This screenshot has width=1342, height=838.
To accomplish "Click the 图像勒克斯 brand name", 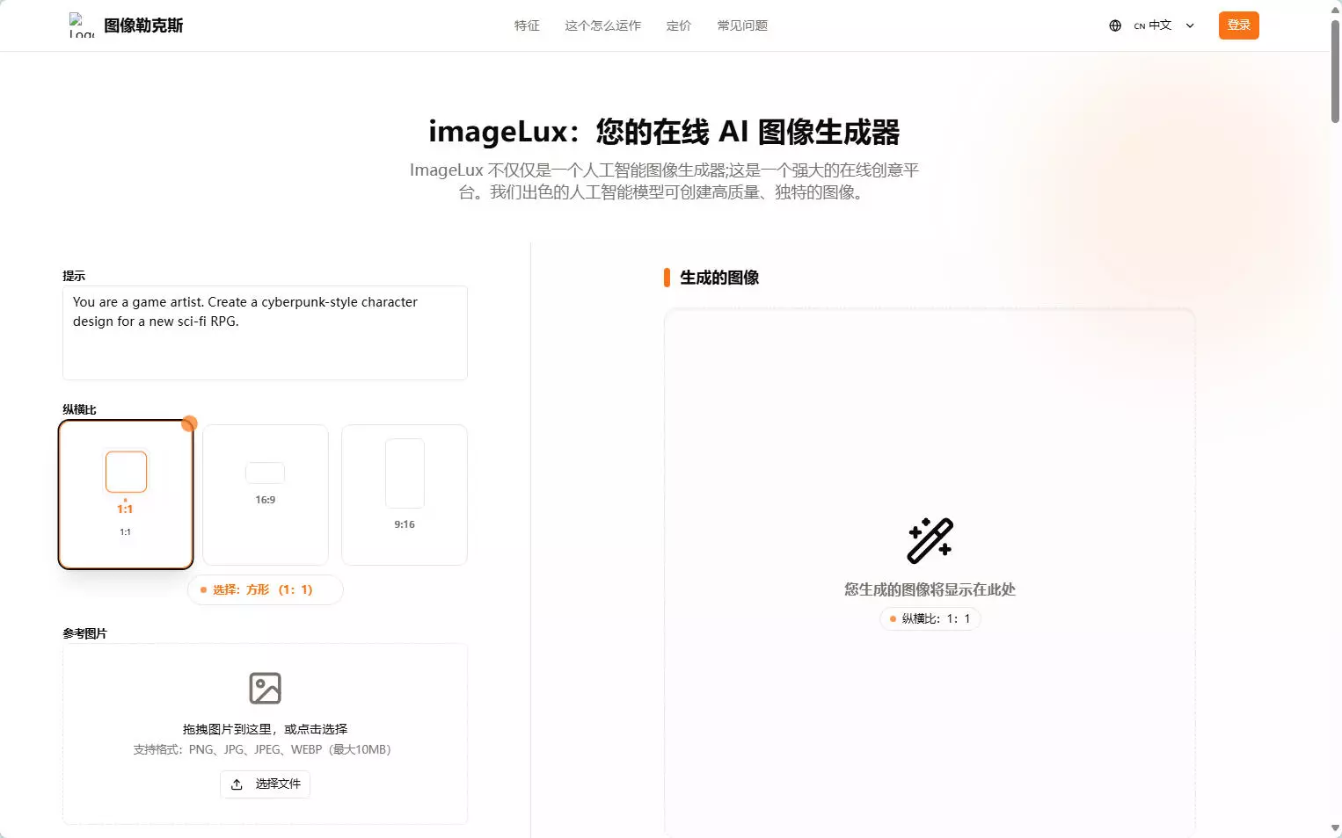I will pos(143,25).
